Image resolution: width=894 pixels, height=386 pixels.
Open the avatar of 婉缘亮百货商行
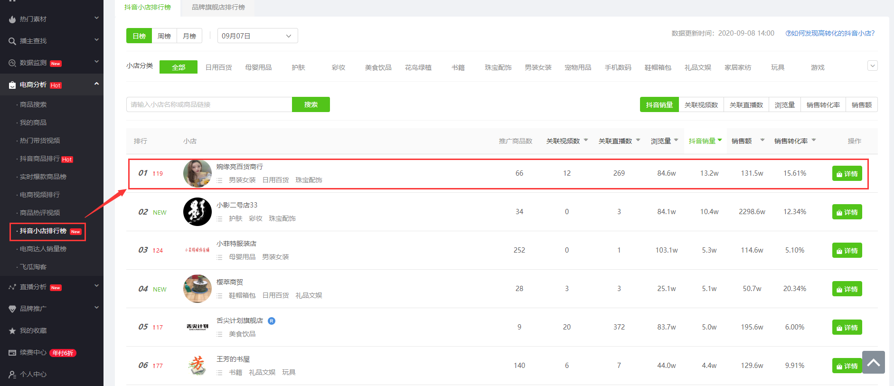click(x=198, y=173)
